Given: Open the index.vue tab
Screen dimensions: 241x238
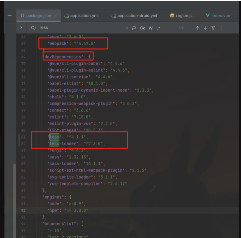Looking at the screenshot, I should pyautogui.click(x=218, y=16).
